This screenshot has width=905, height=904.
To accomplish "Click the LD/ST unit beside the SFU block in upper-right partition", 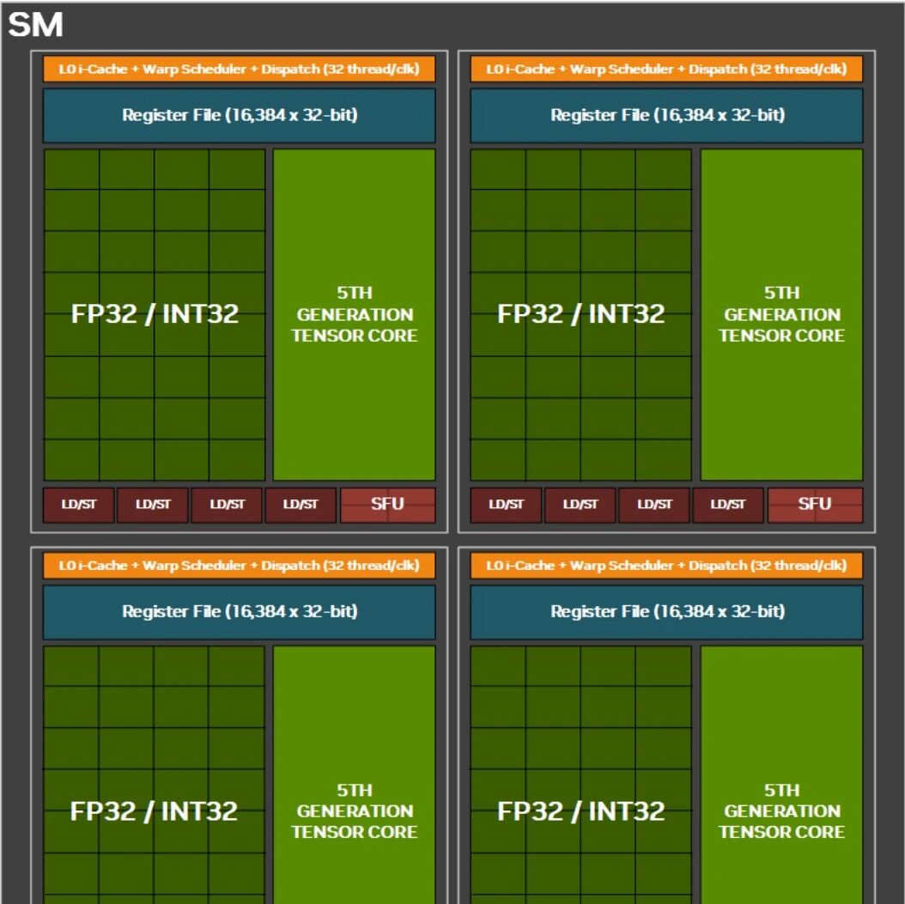I will point(728,505).
